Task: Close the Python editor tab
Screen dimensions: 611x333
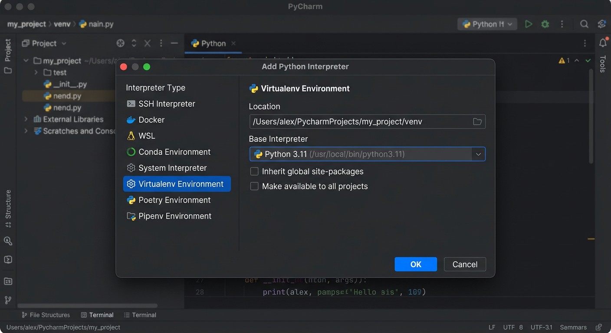Action: [x=233, y=43]
